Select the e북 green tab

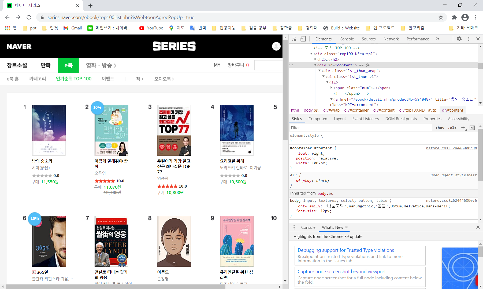click(x=69, y=65)
